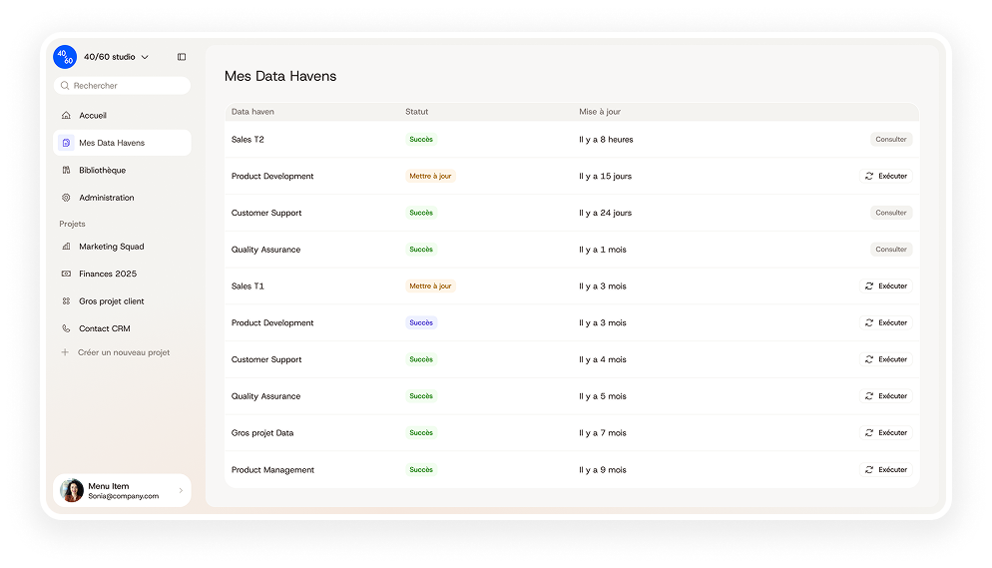992x568 pixels.
Task: Collapse the sidebar with the panel icon
Action: click(x=182, y=57)
